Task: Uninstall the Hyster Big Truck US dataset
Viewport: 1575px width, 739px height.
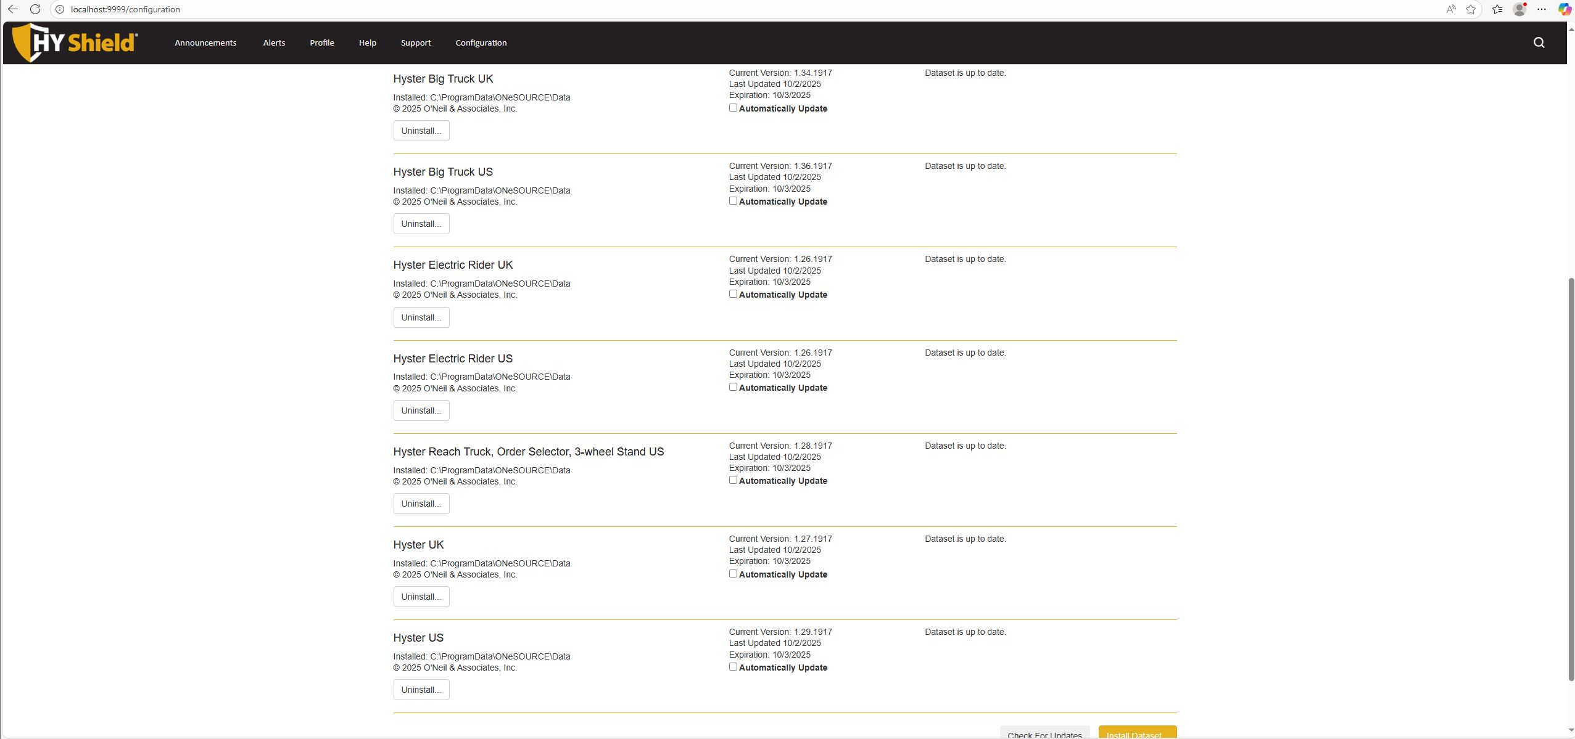Action: (x=421, y=224)
